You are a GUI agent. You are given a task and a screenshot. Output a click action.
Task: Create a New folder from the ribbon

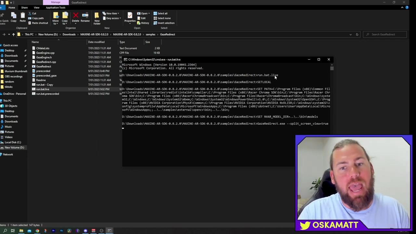point(97,19)
